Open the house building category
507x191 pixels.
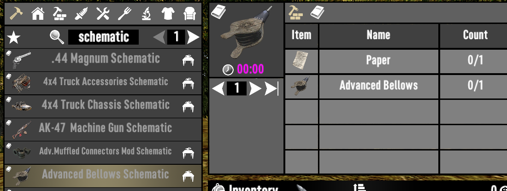pyautogui.click(x=38, y=14)
